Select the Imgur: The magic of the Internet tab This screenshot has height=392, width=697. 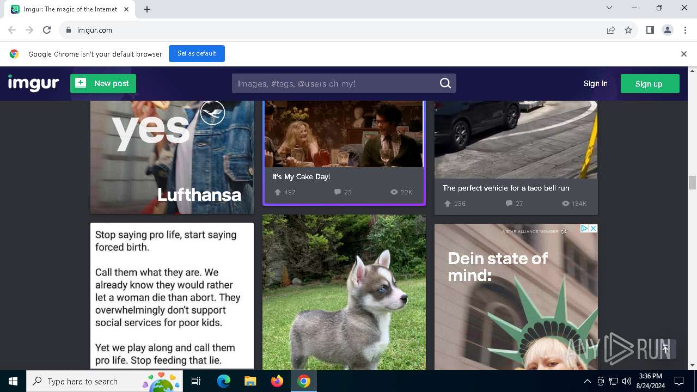click(71, 9)
